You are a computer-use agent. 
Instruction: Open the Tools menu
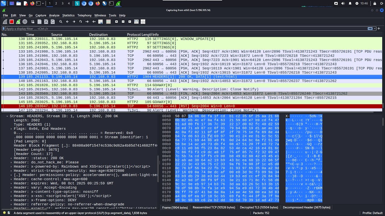click(112, 15)
